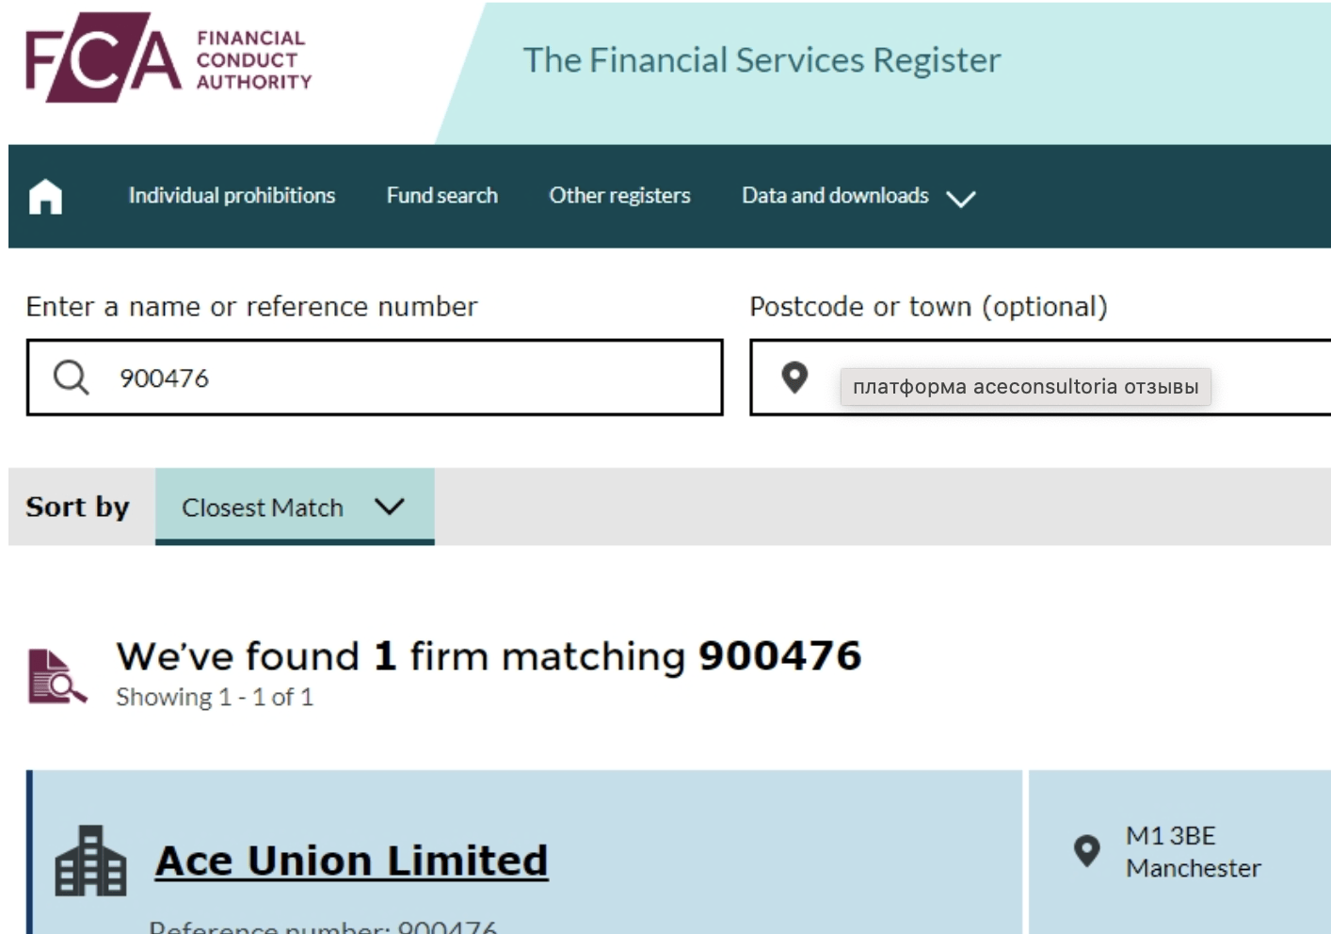Open the Ace Union Limited firm link
Screen dimensions: 1331x934
[351, 861]
